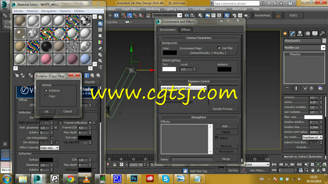Image resolution: width=328 pixels, height=184 pixels.
Task: Toggle the Active checkbox in Atmosphere
Action: (x=217, y=138)
